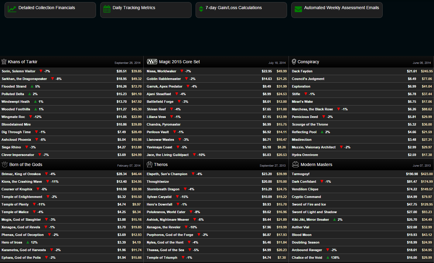Click Thoughtseize's $70.00 price
The image size is (434, 263).
[282, 182]
